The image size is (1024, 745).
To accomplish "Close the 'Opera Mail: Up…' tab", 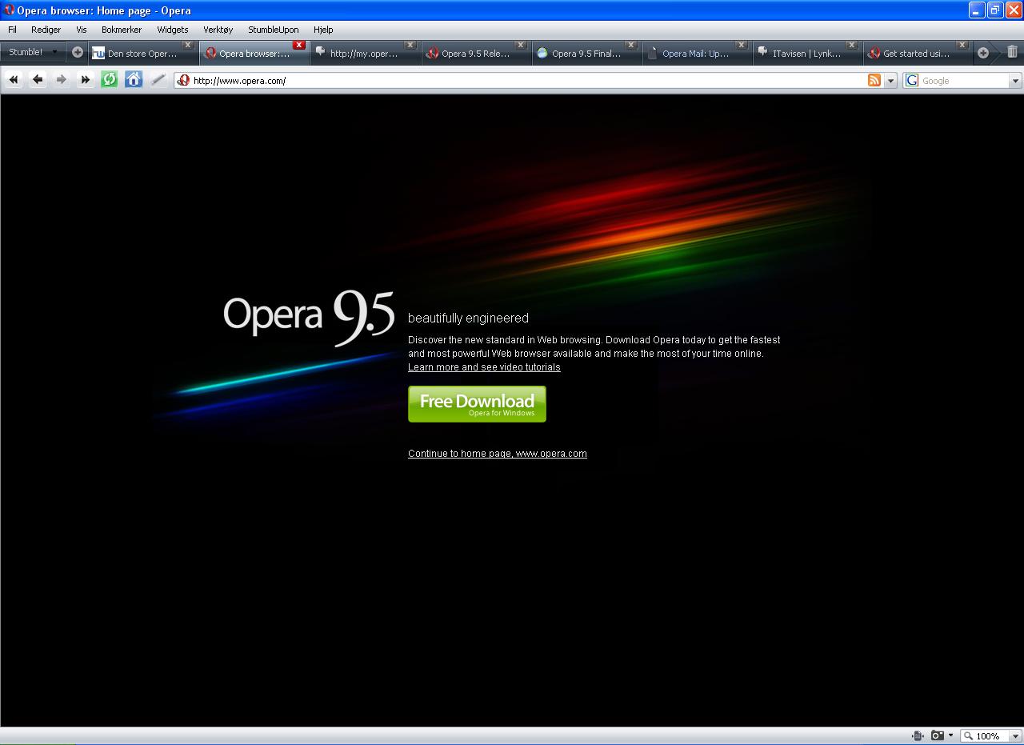I will (x=741, y=45).
